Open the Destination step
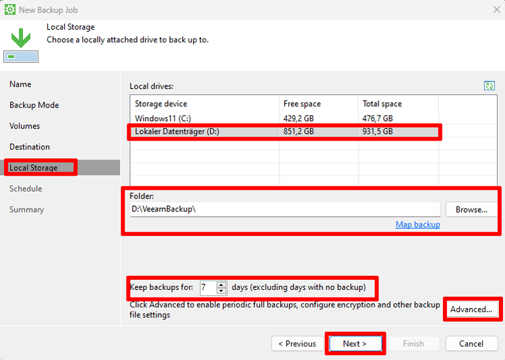Image resolution: width=505 pixels, height=360 pixels. click(30, 147)
